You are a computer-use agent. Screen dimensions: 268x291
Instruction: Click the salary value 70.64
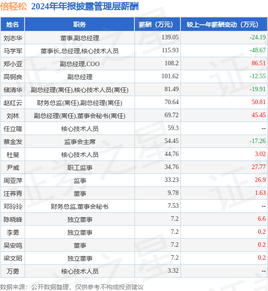tap(172, 102)
